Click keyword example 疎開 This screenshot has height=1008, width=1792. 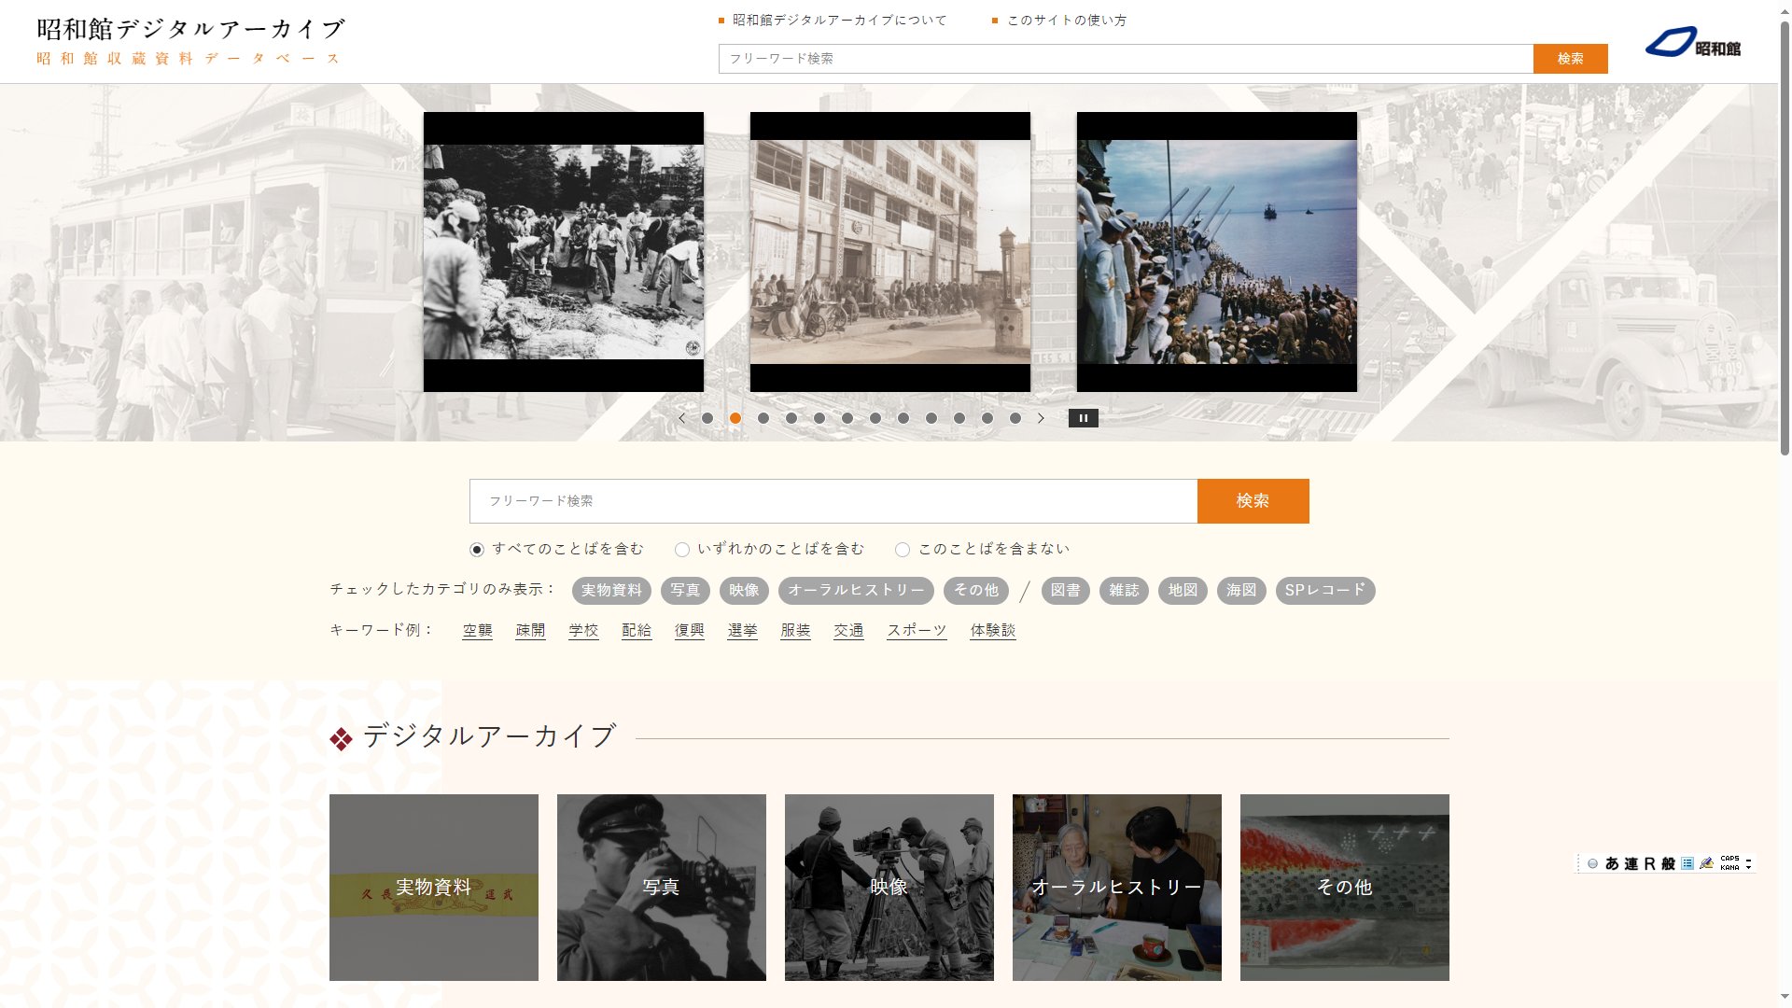click(530, 631)
